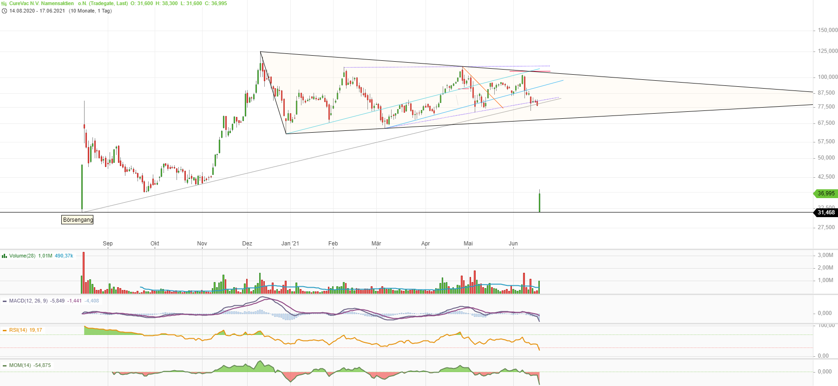Click the 50,000 price axis label
The width and height of the screenshot is (838, 386).
tap(826, 158)
